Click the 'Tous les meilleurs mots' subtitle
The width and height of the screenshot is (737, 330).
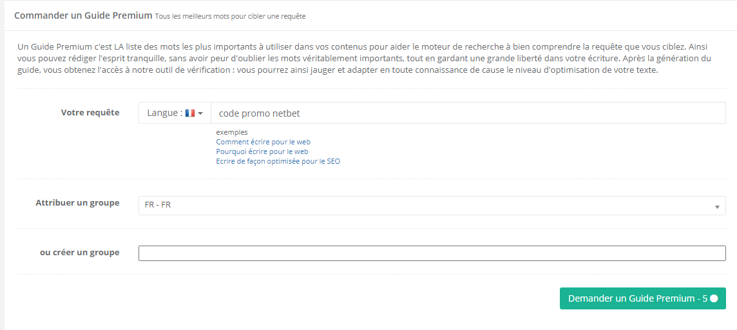click(x=230, y=16)
